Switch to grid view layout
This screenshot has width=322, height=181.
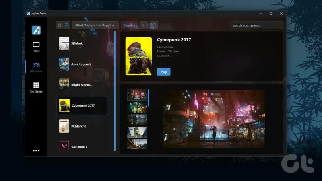click(x=60, y=25)
